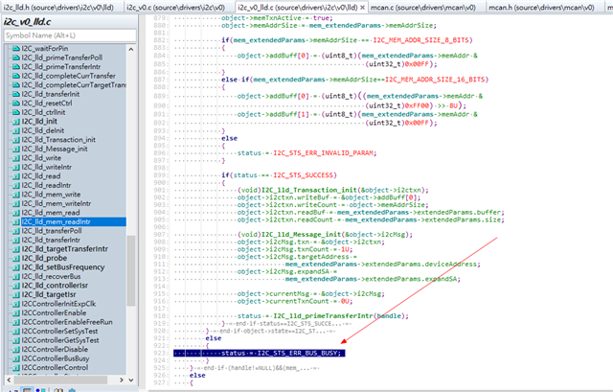Image resolution: width=613 pixels, height=392 pixels.
Task: Select I2CControllerSetSysTest entry
Action: (59, 331)
